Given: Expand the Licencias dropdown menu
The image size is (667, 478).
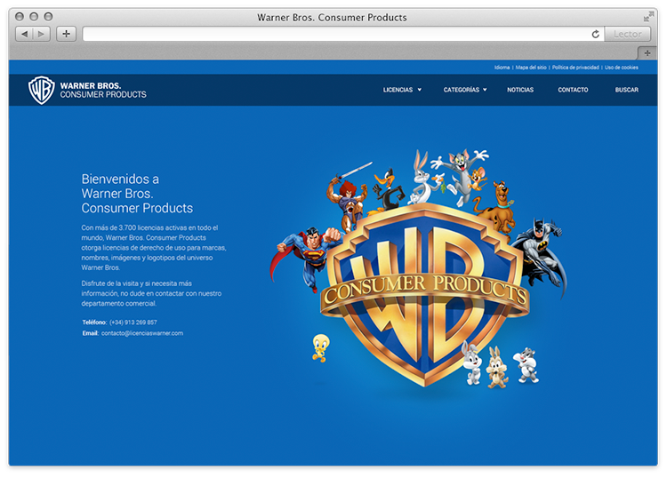Looking at the screenshot, I should 402,90.
